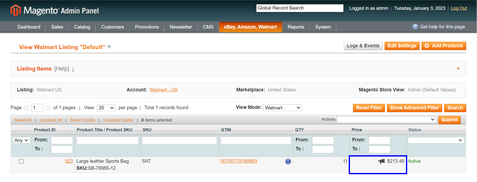Viewport: 477px width, 182px height.
Task: Click the Log Out link
Action: [459, 8]
